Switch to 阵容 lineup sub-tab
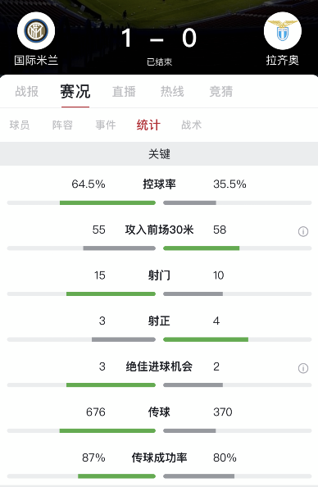The width and height of the screenshot is (318, 487). pyautogui.click(x=62, y=125)
